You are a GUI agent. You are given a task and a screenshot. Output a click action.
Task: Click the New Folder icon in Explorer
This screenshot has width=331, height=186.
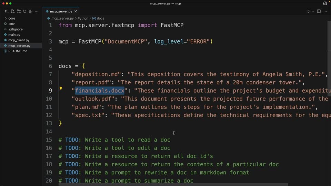pos(19,11)
